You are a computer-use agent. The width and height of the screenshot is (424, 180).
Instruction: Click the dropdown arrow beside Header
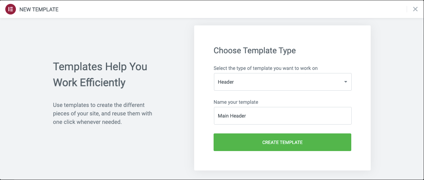[x=345, y=82]
